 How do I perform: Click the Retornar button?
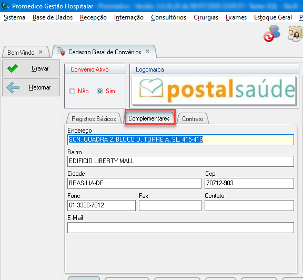pyautogui.click(x=31, y=87)
